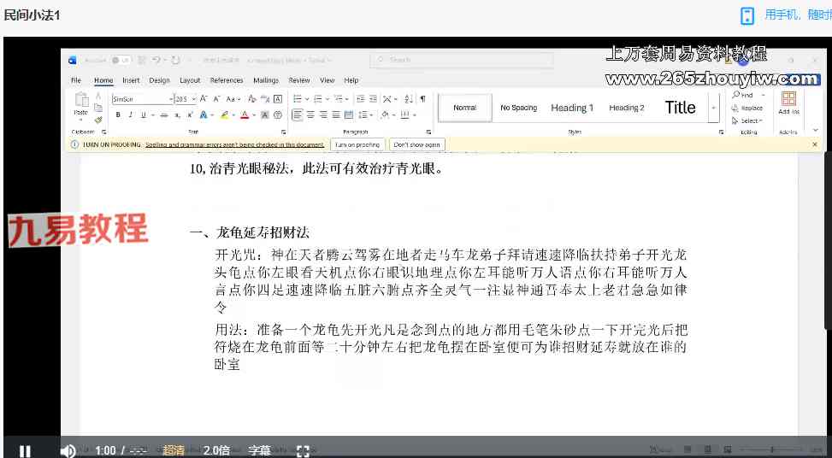Expand the Styles gallery arrow
832x458 pixels.
point(714,108)
